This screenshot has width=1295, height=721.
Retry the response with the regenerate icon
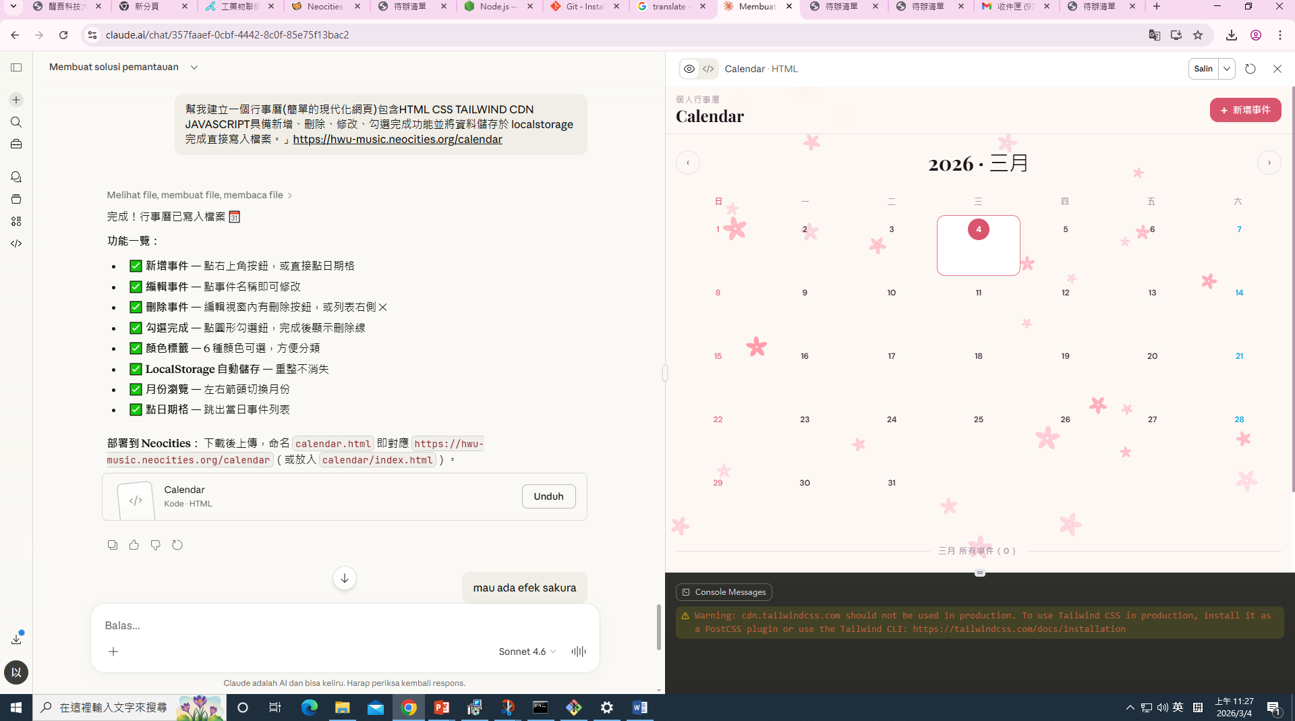coord(177,545)
